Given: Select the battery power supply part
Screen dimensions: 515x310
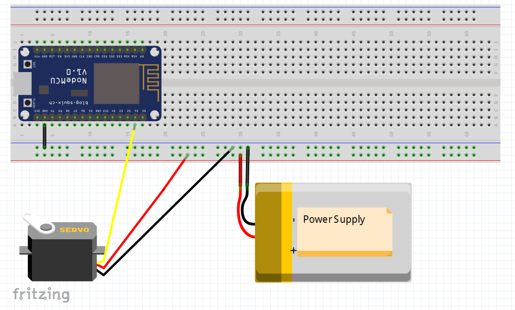Looking at the screenshot, I should click(x=333, y=232).
